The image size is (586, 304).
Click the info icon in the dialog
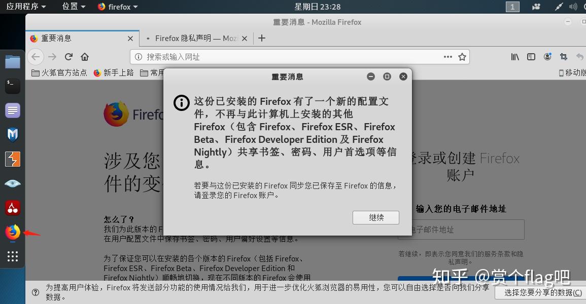(x=182, y=102)
